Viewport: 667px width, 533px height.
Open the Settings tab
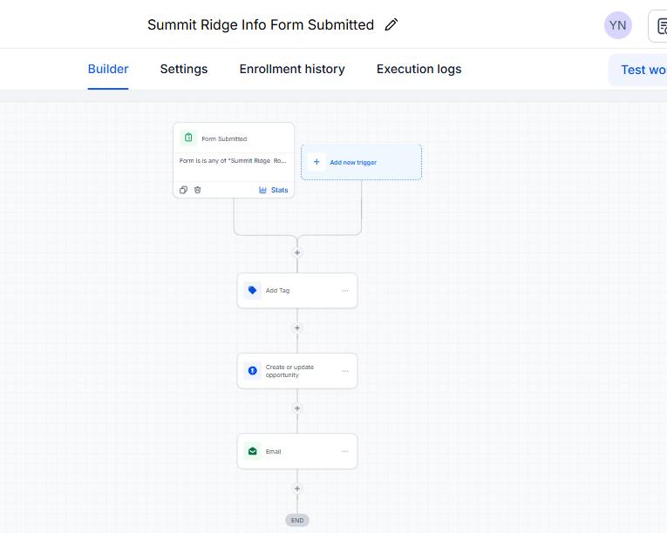(x=184, y=69)
